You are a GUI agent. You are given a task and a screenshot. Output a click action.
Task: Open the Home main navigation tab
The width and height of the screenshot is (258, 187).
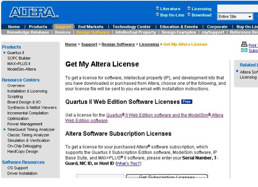tap(14, 27)
